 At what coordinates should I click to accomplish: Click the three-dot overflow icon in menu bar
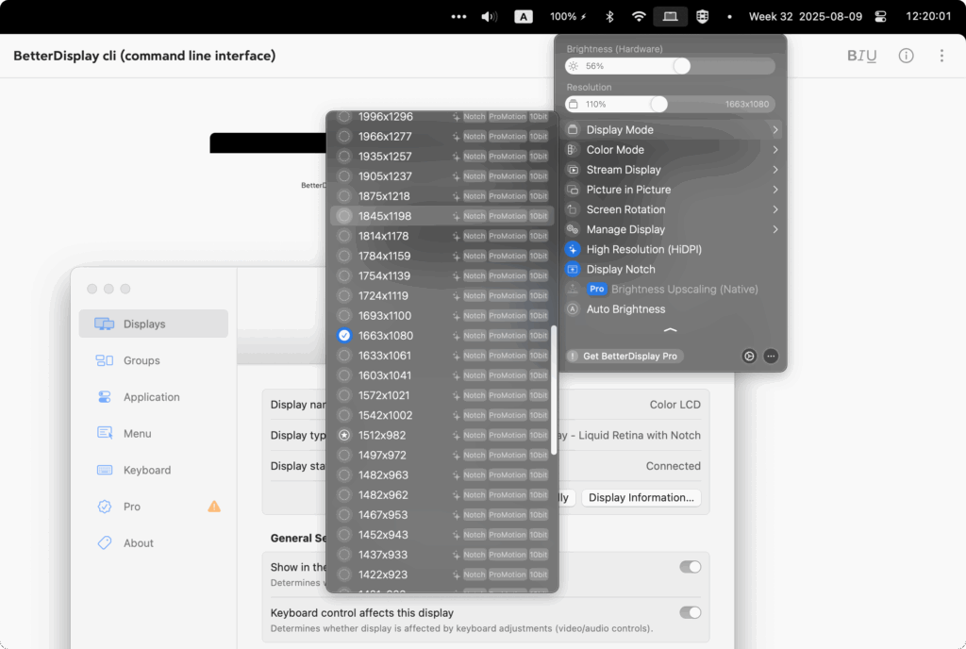[459, 17]
